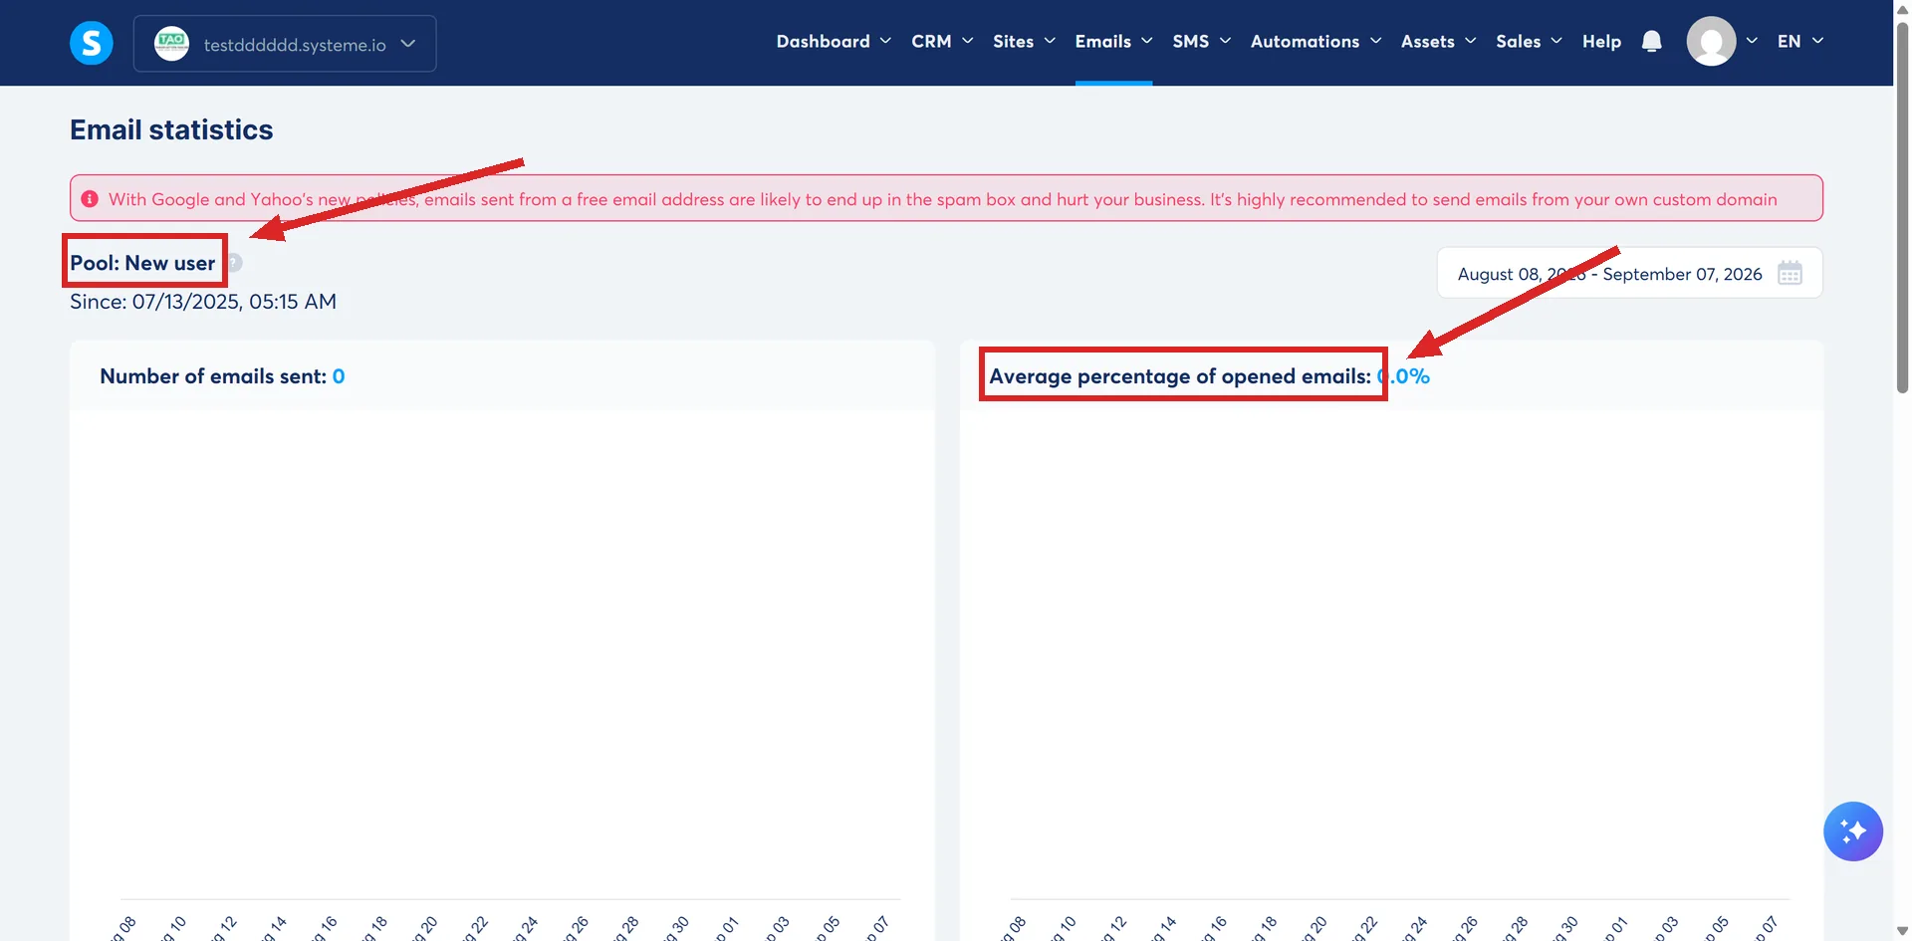Go to the Help link
Viewport: 1912px width, 941px height.
pyautogui.click(x=1601, y=41)
